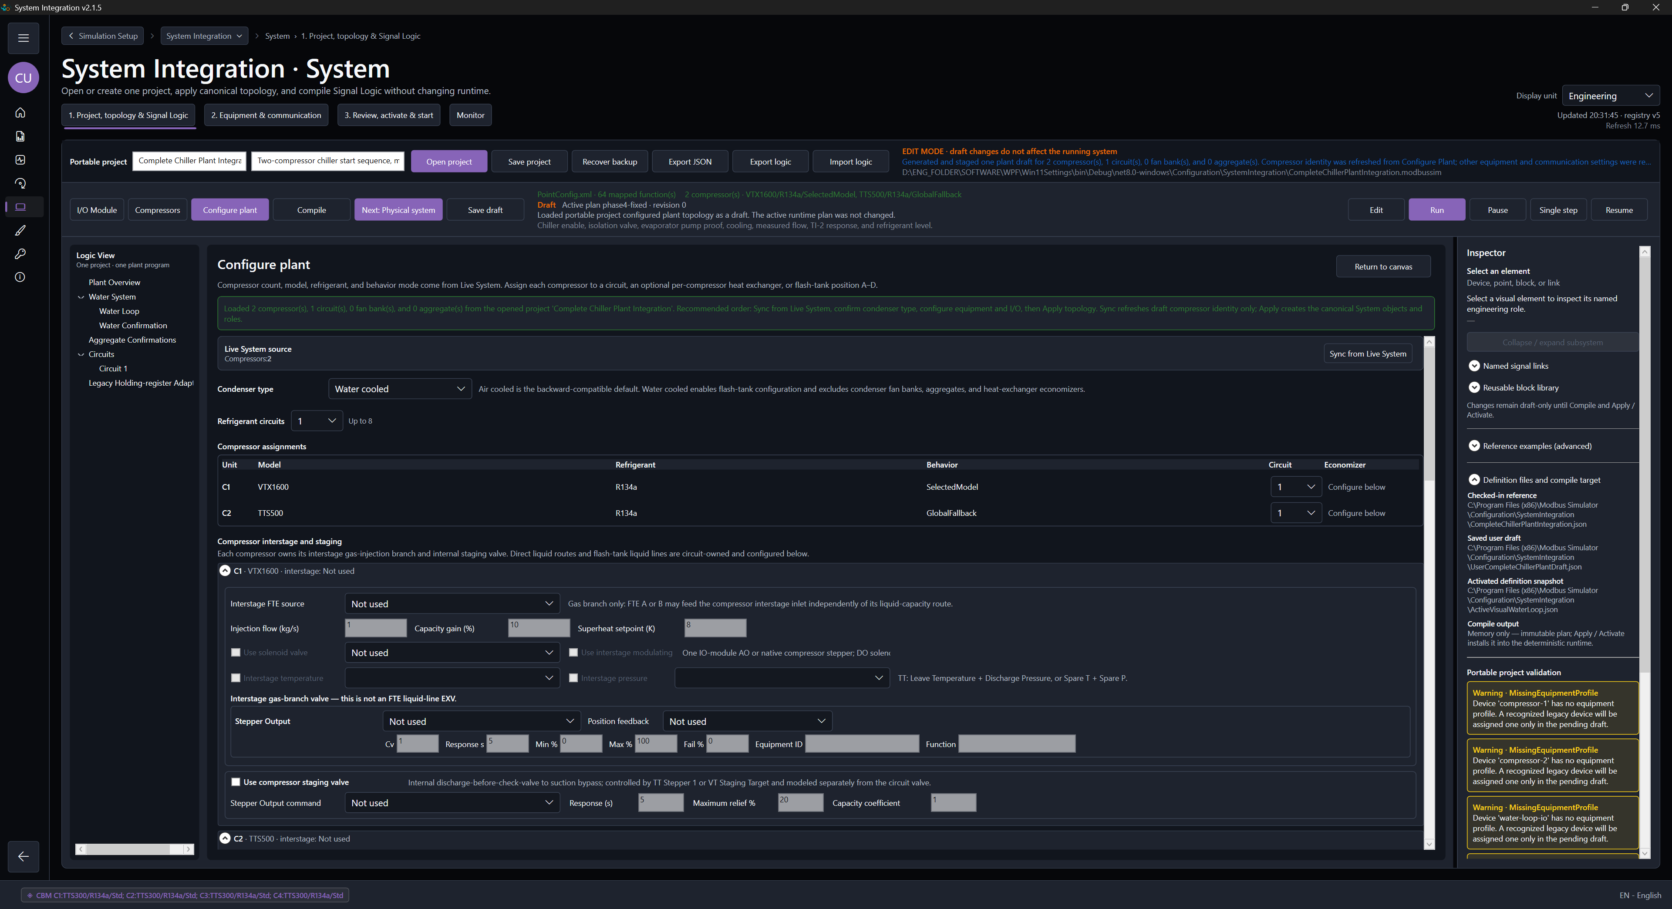The image size is (1672, 909).
Task: Switch to Equipment & communication tab
Action: [x=266, y=115]
